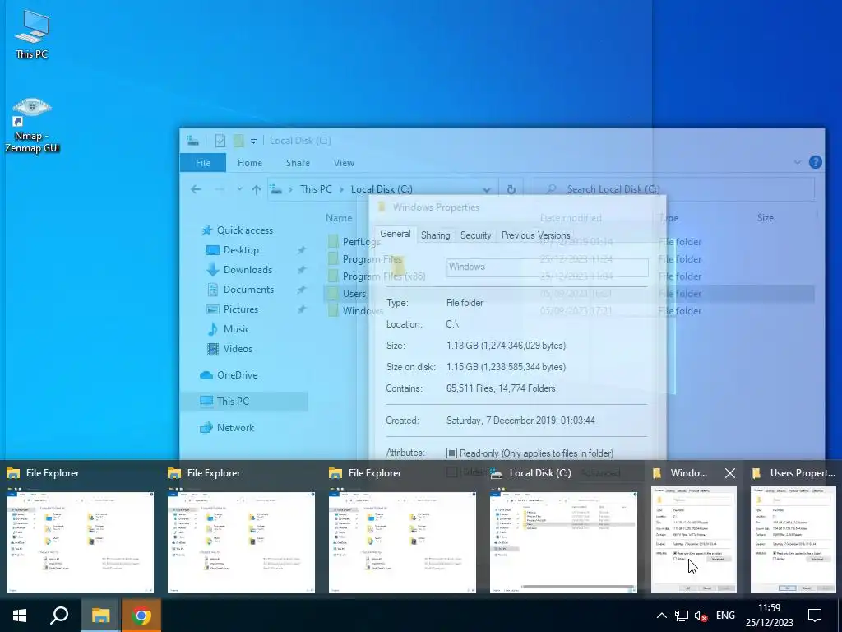Switch to Sharing tab in Windows Properties

(436, 235)
